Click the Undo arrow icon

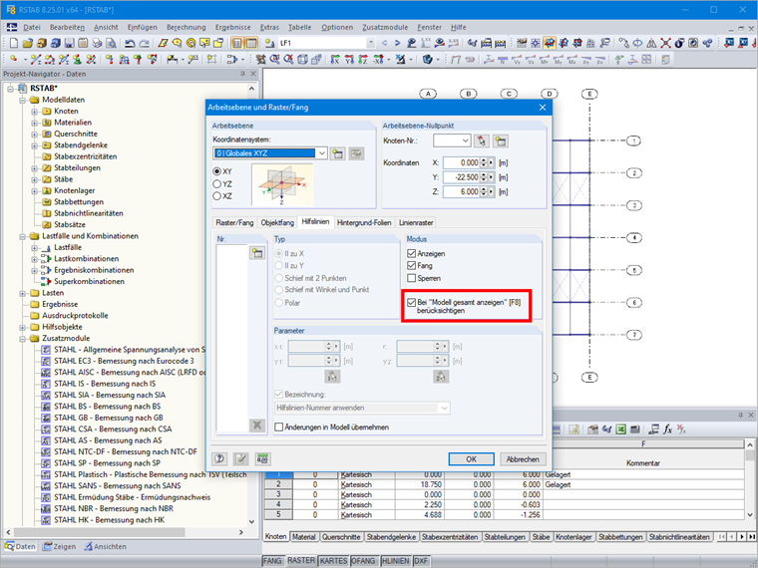pos(130,43)
